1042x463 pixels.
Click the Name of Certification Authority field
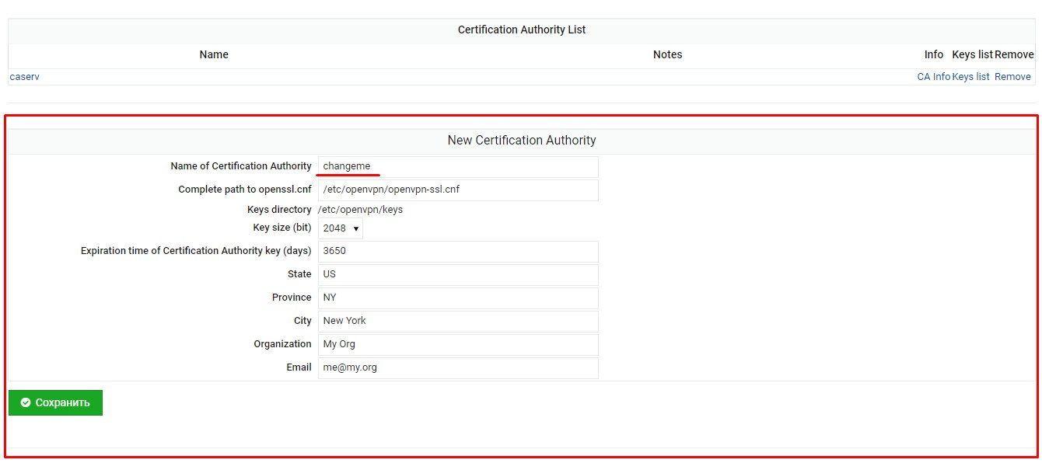click(x=458, y=166)
